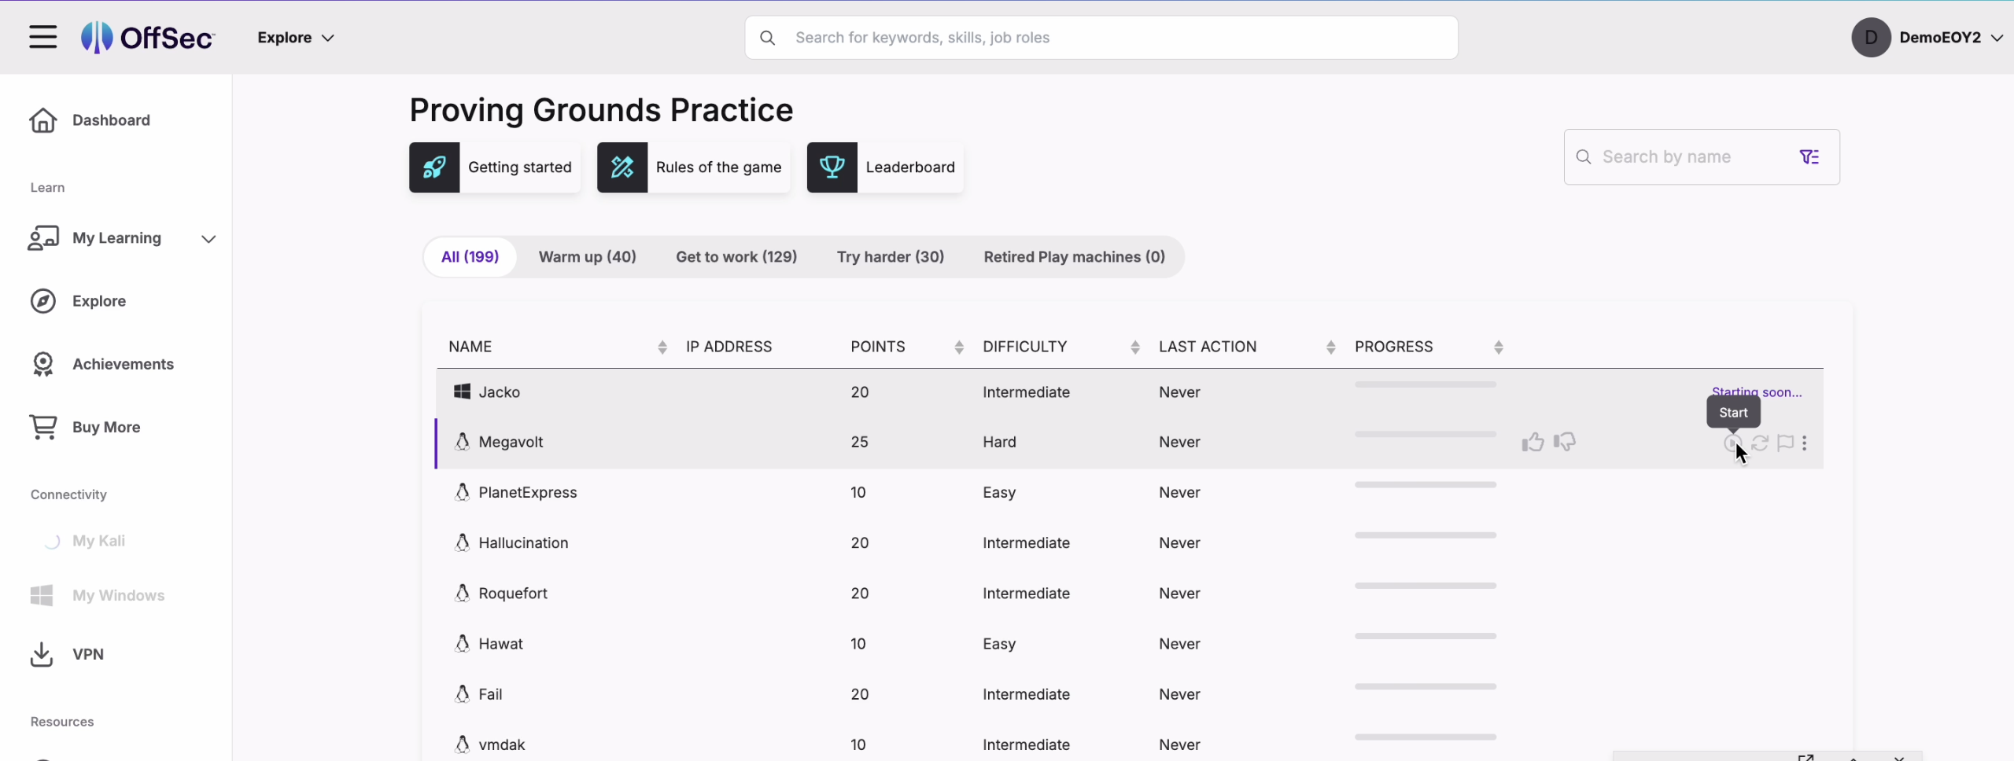
Task: Go to Dashboard in the sidebar
Action: 111,120
